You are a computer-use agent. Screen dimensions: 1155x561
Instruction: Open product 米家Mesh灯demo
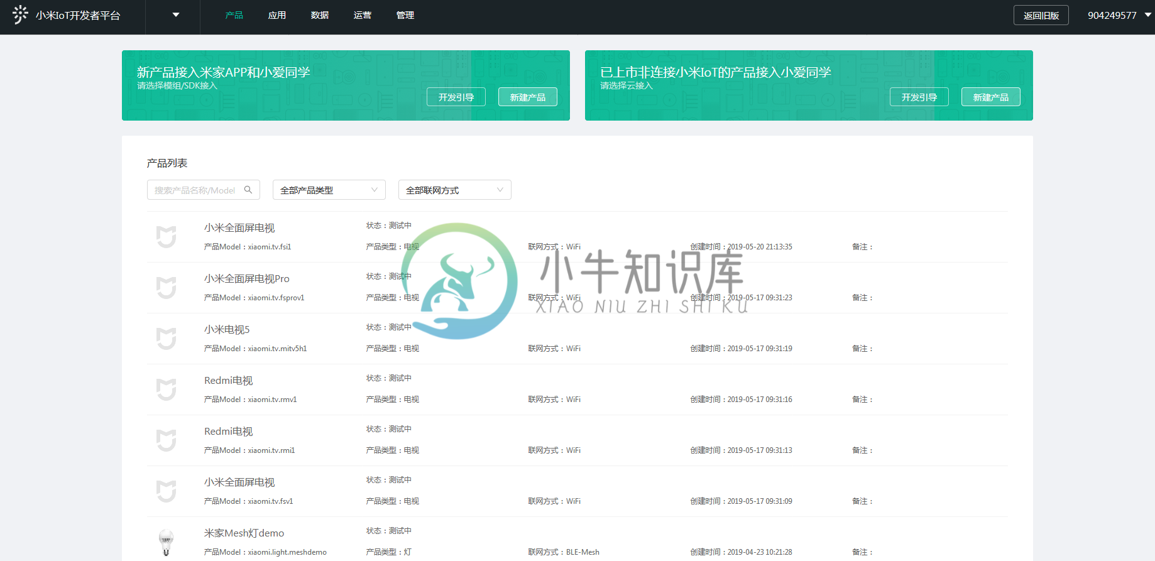[x=244, y=533]
